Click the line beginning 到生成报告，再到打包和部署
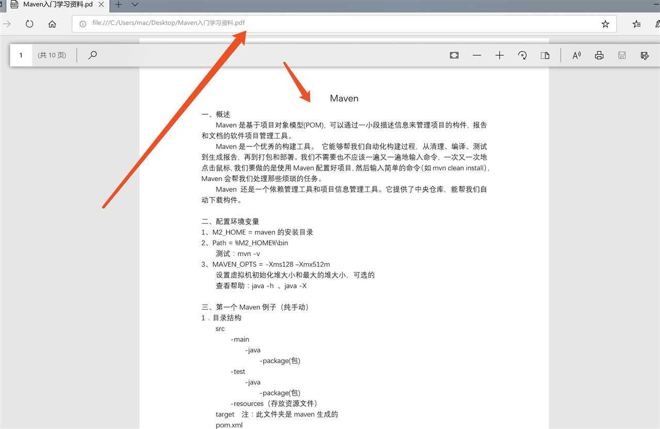This screenshot has width=660, height=429. point(344,157)
